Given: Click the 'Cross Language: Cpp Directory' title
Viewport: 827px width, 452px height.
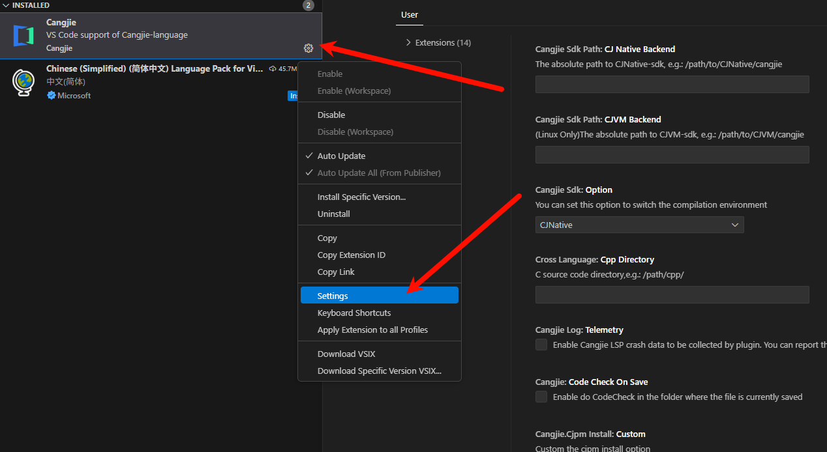Looking at the screenshot, I should pyautogui.click(x=595, y=259).
